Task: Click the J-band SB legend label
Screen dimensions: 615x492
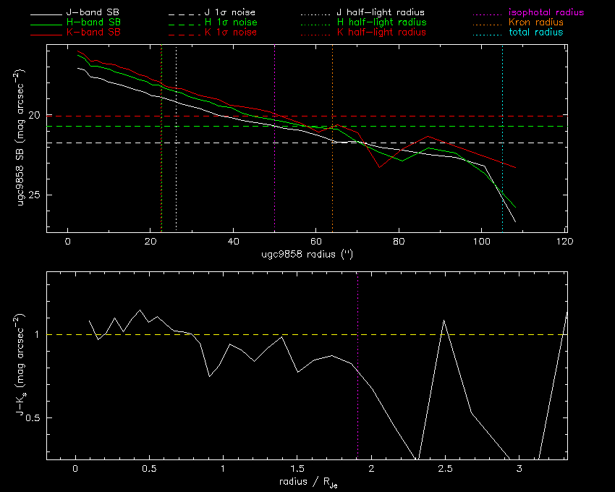Action: coord(93,12)
